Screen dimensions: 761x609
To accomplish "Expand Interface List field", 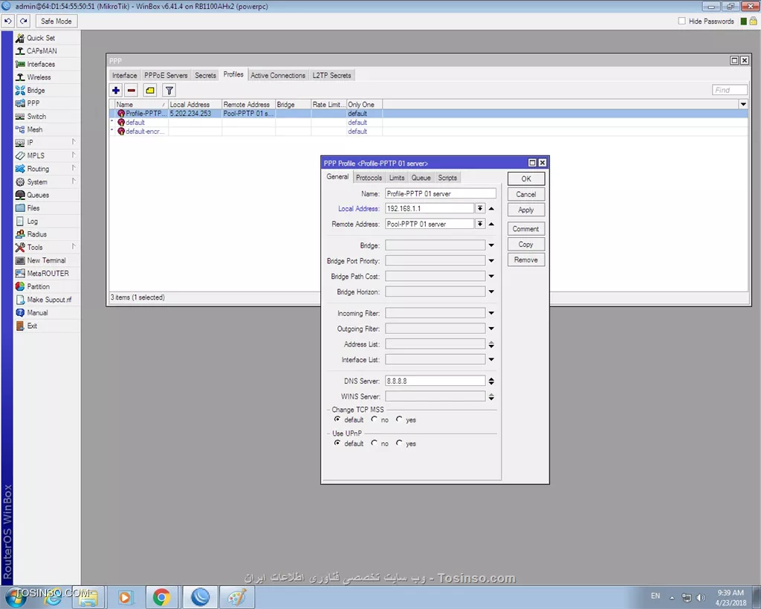I will [492, 360].
